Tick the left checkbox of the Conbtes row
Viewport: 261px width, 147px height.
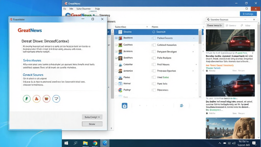click(x=116, y=45)
